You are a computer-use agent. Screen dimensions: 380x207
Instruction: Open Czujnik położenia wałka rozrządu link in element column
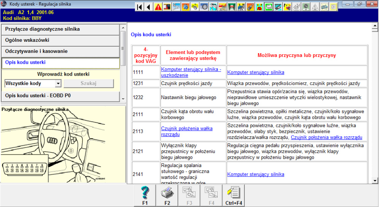(x=187, y=131)
